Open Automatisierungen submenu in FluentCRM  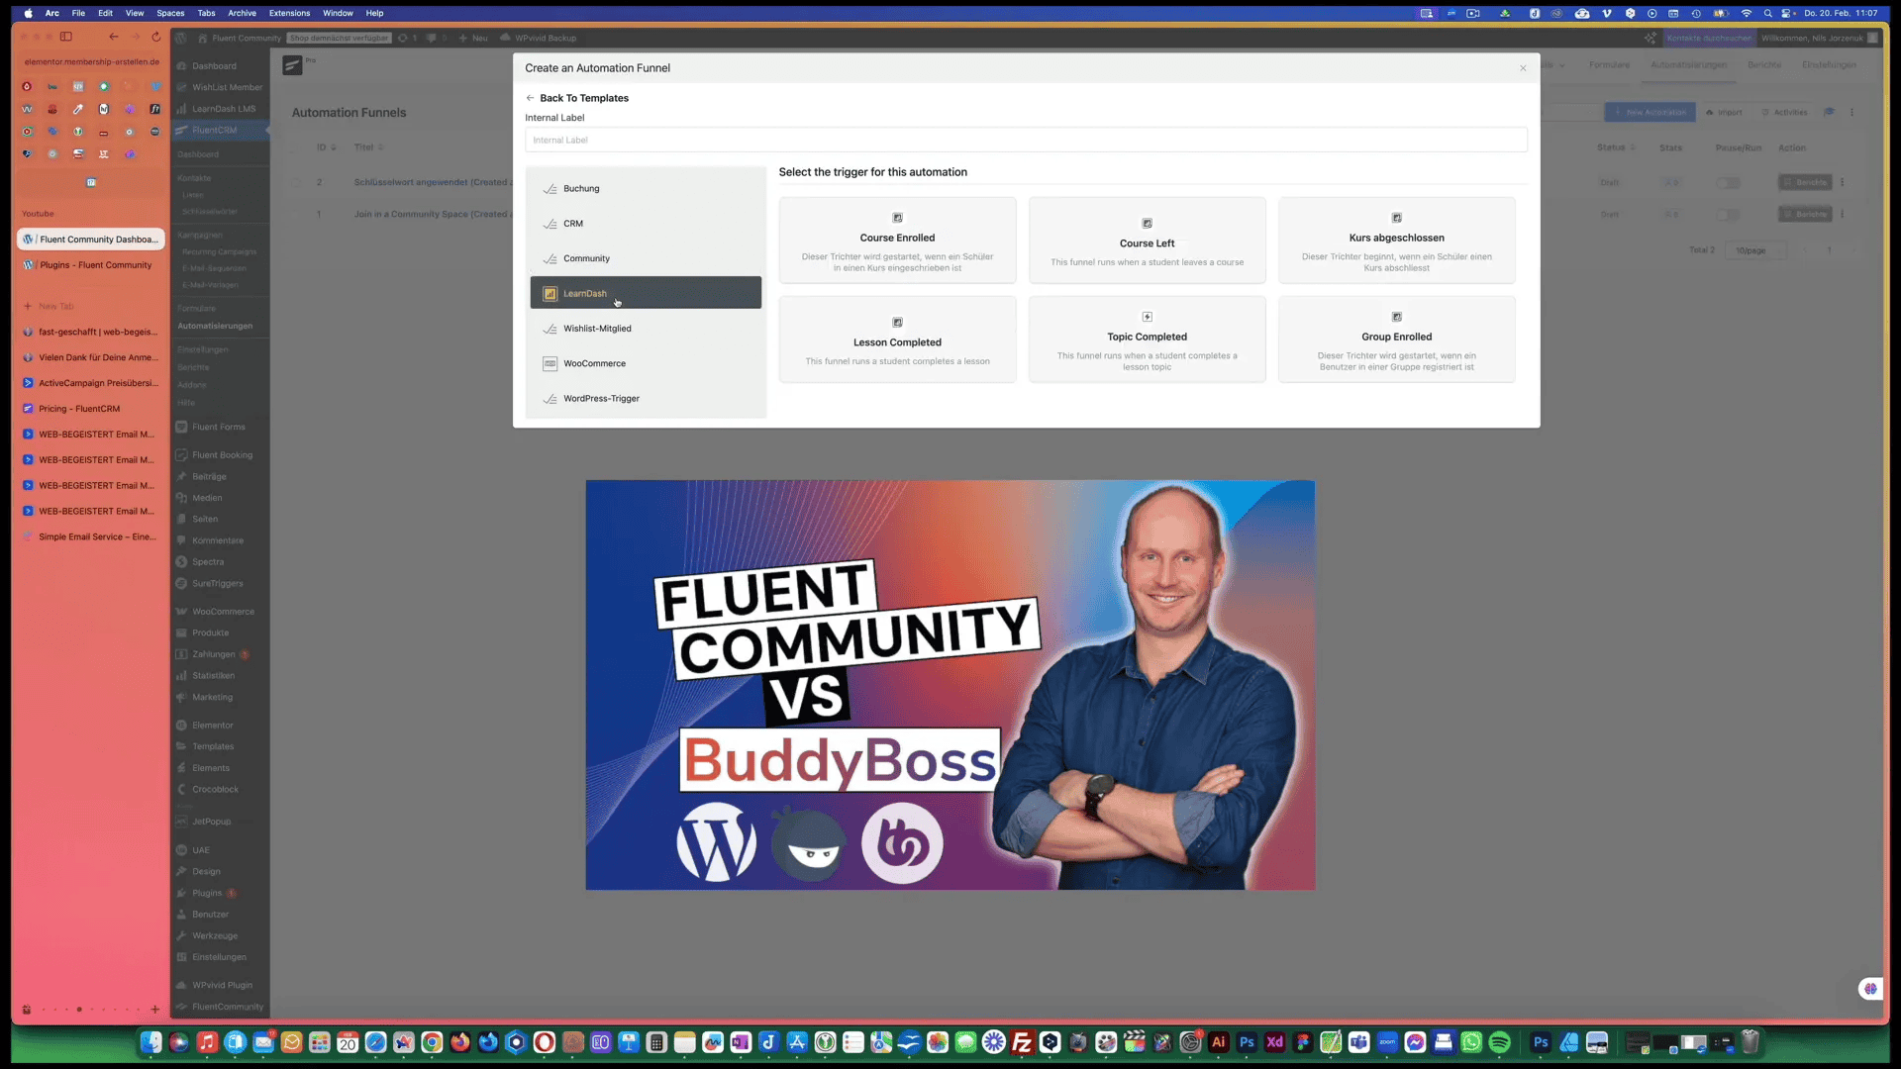click(x=215, y=326)
